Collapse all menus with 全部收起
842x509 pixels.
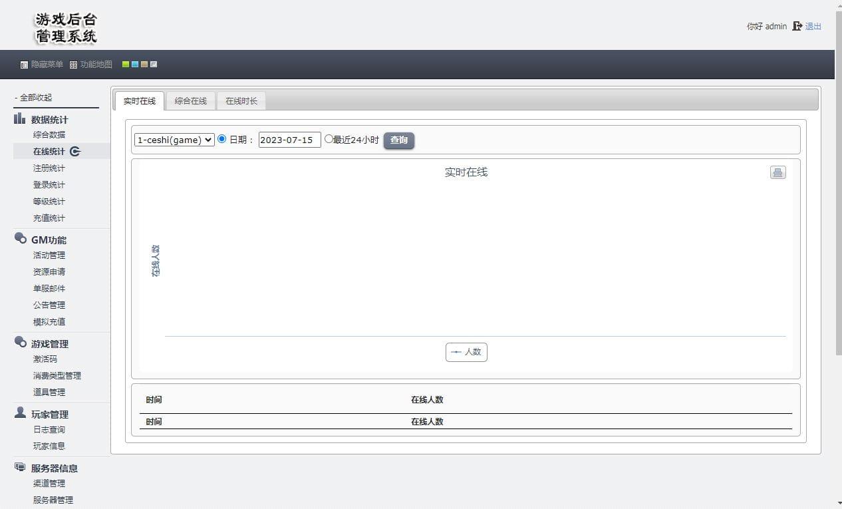pos(34,98)
